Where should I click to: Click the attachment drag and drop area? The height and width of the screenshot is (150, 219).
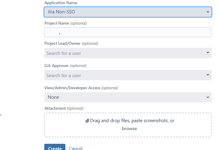coord(128,125)
